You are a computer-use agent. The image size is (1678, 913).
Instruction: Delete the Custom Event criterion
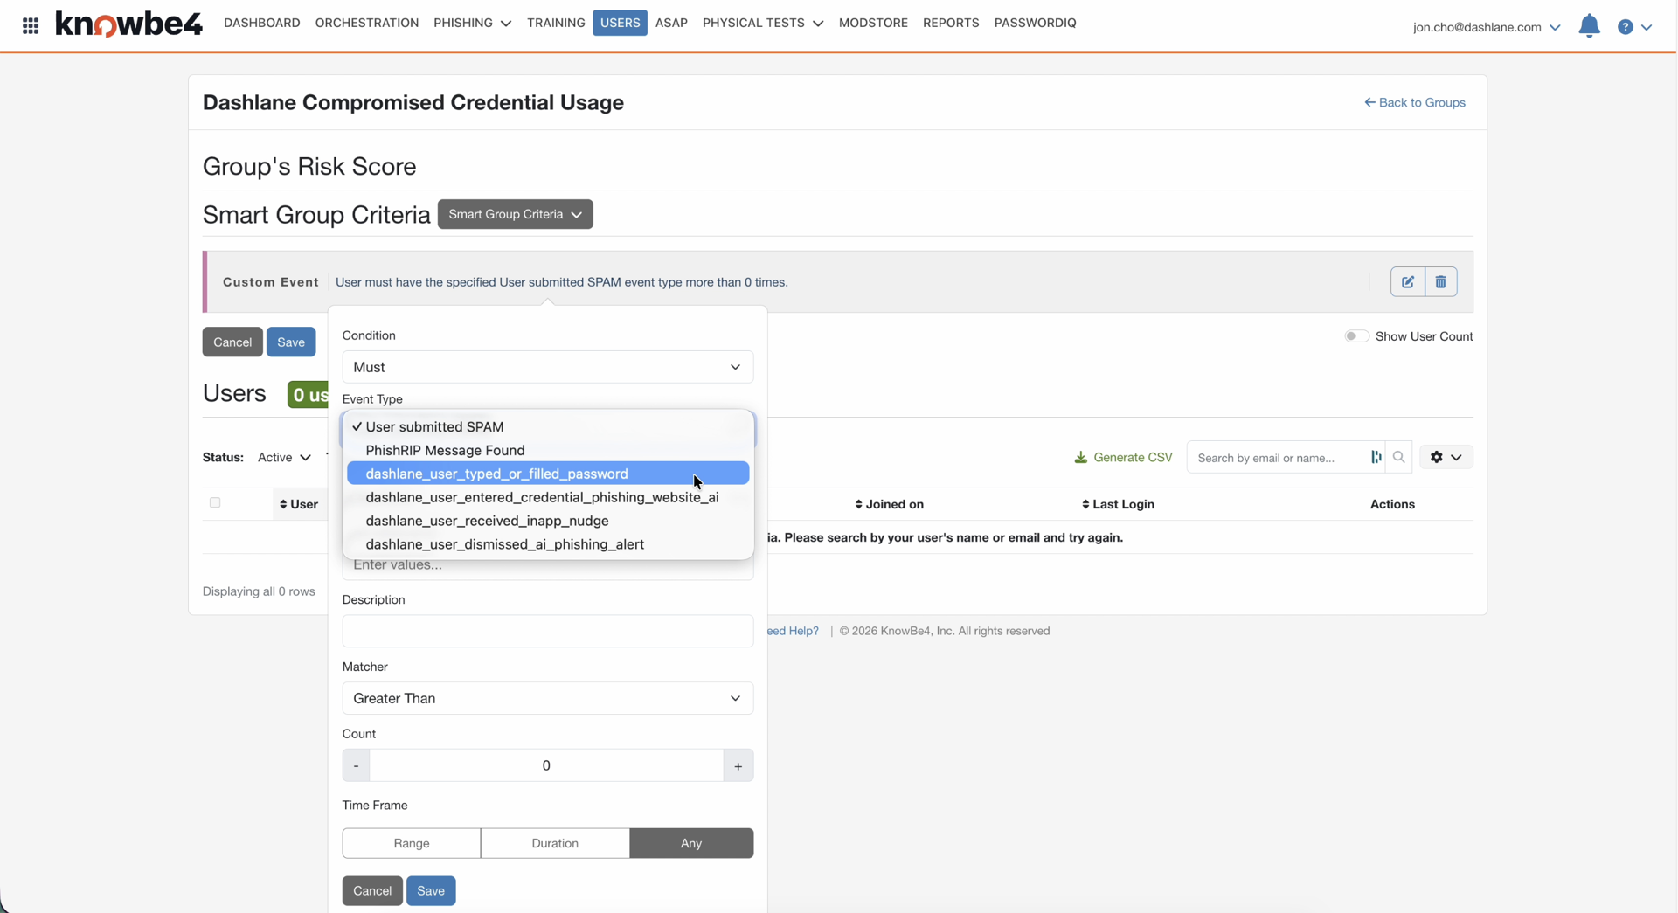[x=1440, y=282]
